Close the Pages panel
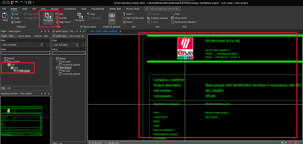Image resolution: width=303 pixels, height=144 pixels. pyautogui.click(x=48, y=31)
